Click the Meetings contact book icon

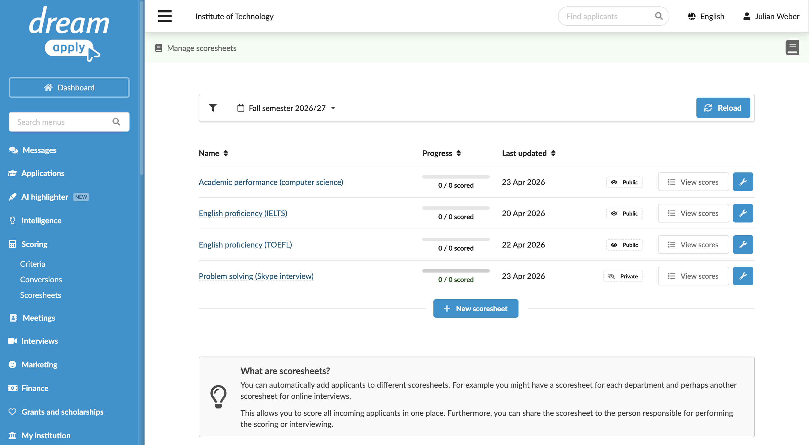coord(13,317)
